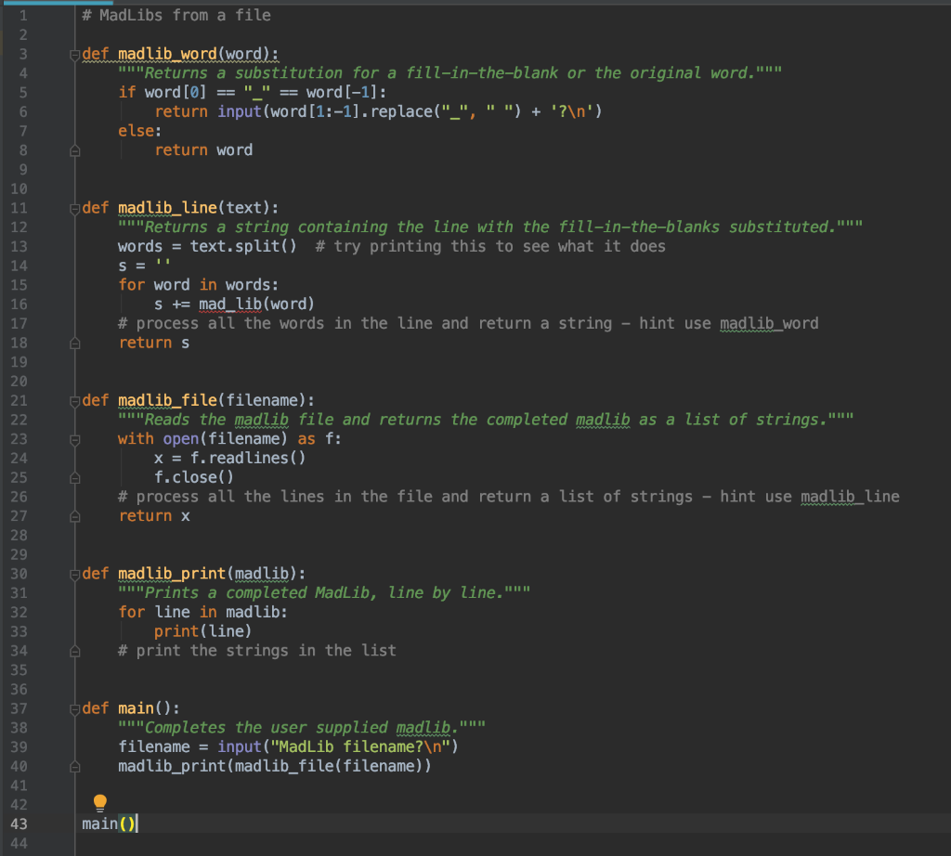This screenshot has height=856, width=951.
Task: Click comment 'hint use madlib_word' on line 17
Action: (x=729, y=324)
